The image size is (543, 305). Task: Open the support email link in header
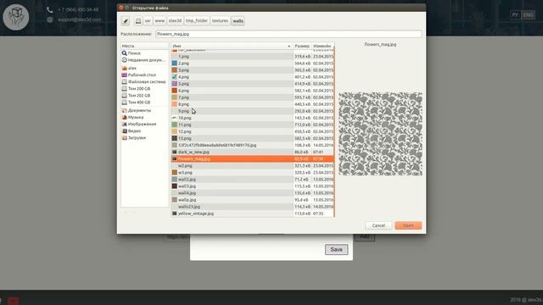(79, 19)
